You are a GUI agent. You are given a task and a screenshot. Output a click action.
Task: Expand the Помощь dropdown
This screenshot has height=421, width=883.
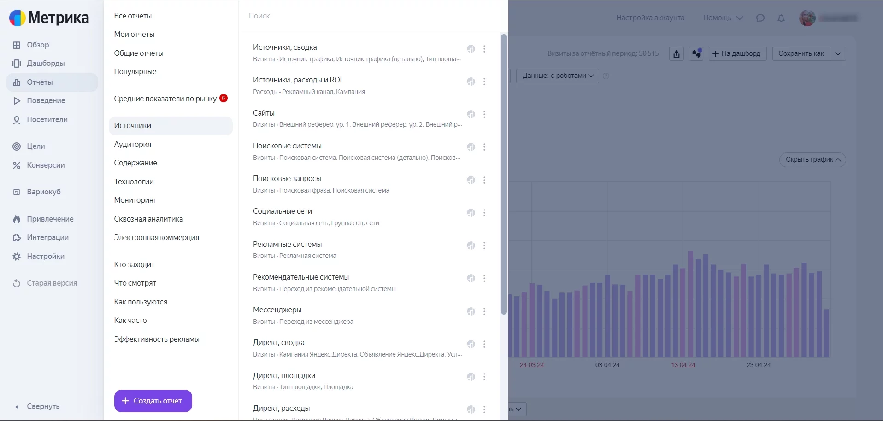(723, 18)
